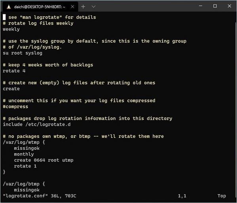
Task: Minimize the terminal window
Action: (x=201, y=6)
